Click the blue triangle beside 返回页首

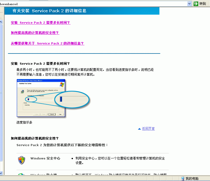tap(139, 129)
